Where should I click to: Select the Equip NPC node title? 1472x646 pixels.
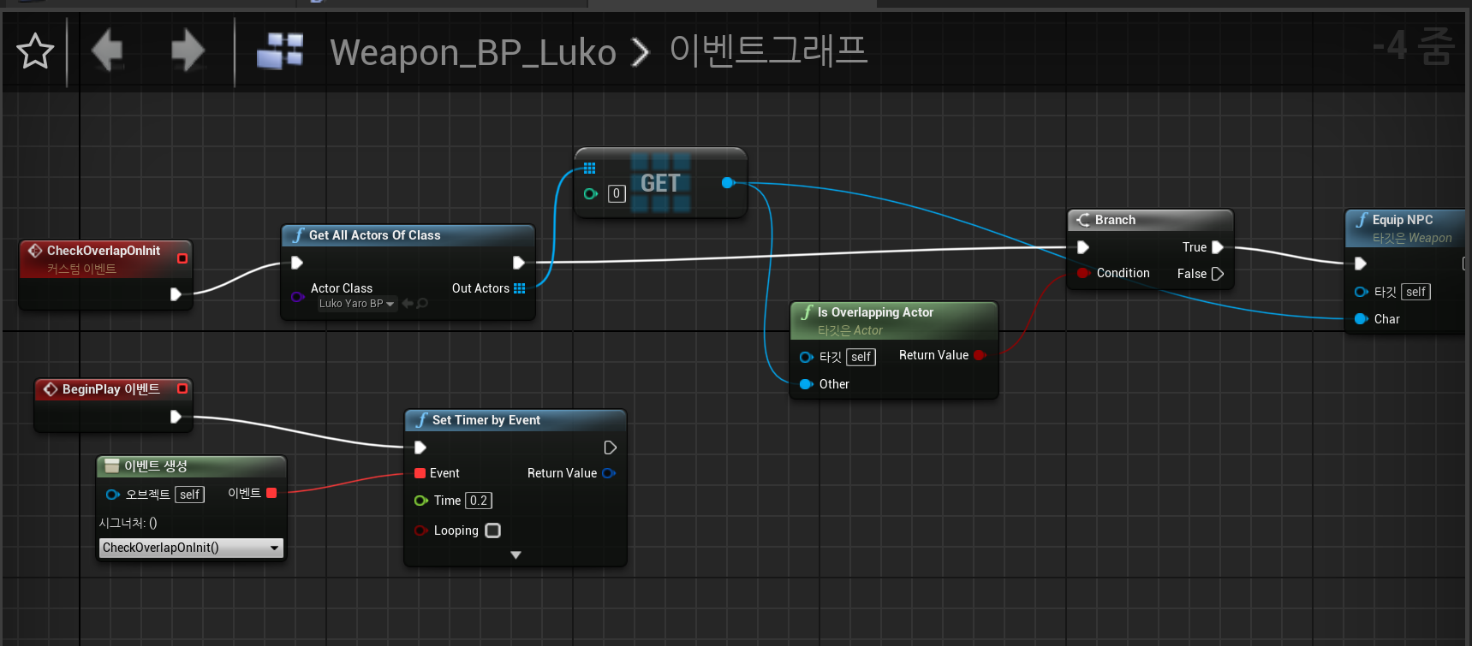(x=1402, y=220)
